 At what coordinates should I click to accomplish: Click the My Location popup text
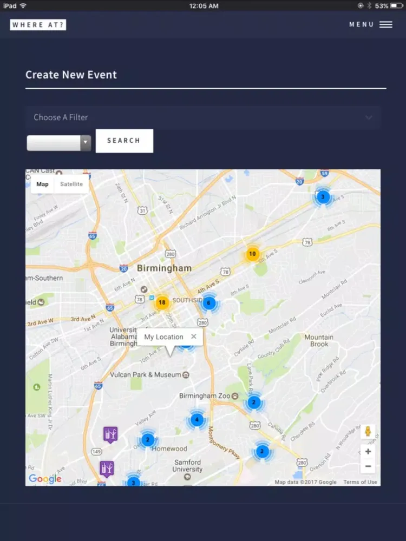(x=163, y=337)
